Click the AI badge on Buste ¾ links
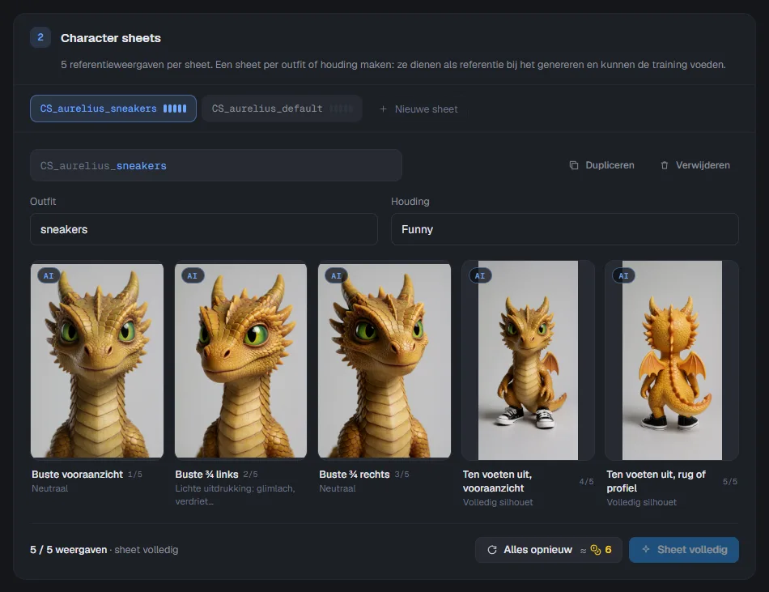The image size is (769, 592). click(193, 275)
